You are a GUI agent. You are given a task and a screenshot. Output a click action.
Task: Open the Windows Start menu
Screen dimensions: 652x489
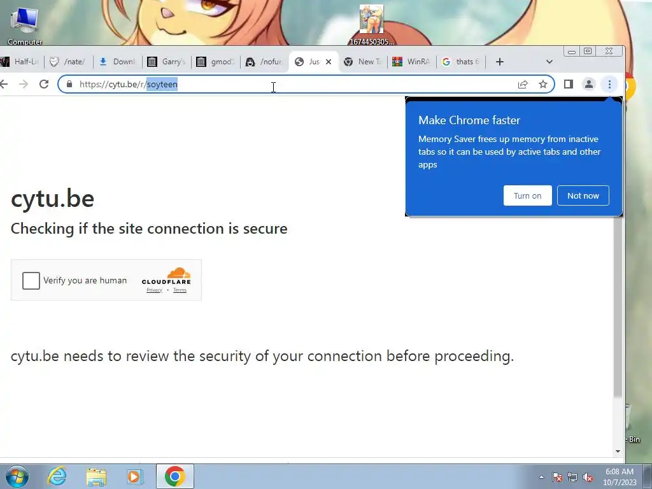(x=17, y=476)
